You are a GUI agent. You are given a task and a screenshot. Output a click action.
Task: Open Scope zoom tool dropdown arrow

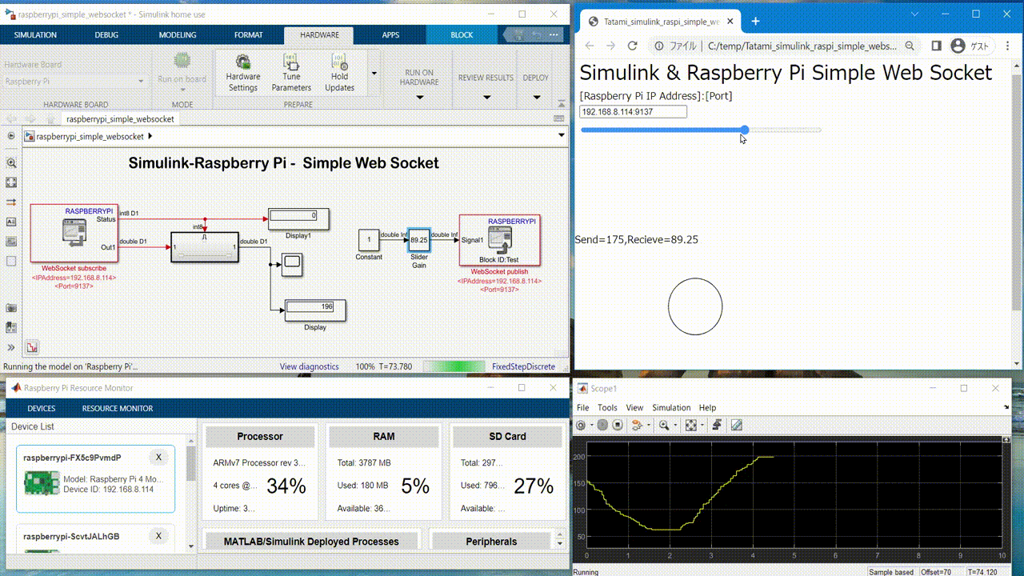click(674, 426)
